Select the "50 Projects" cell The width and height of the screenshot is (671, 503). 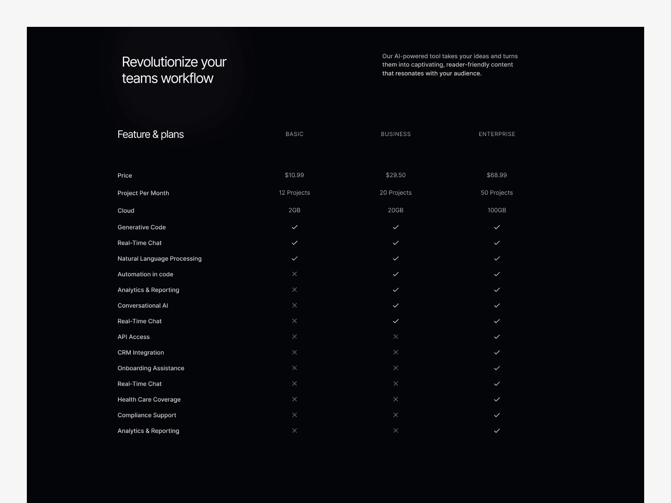[x=497, y=193]
